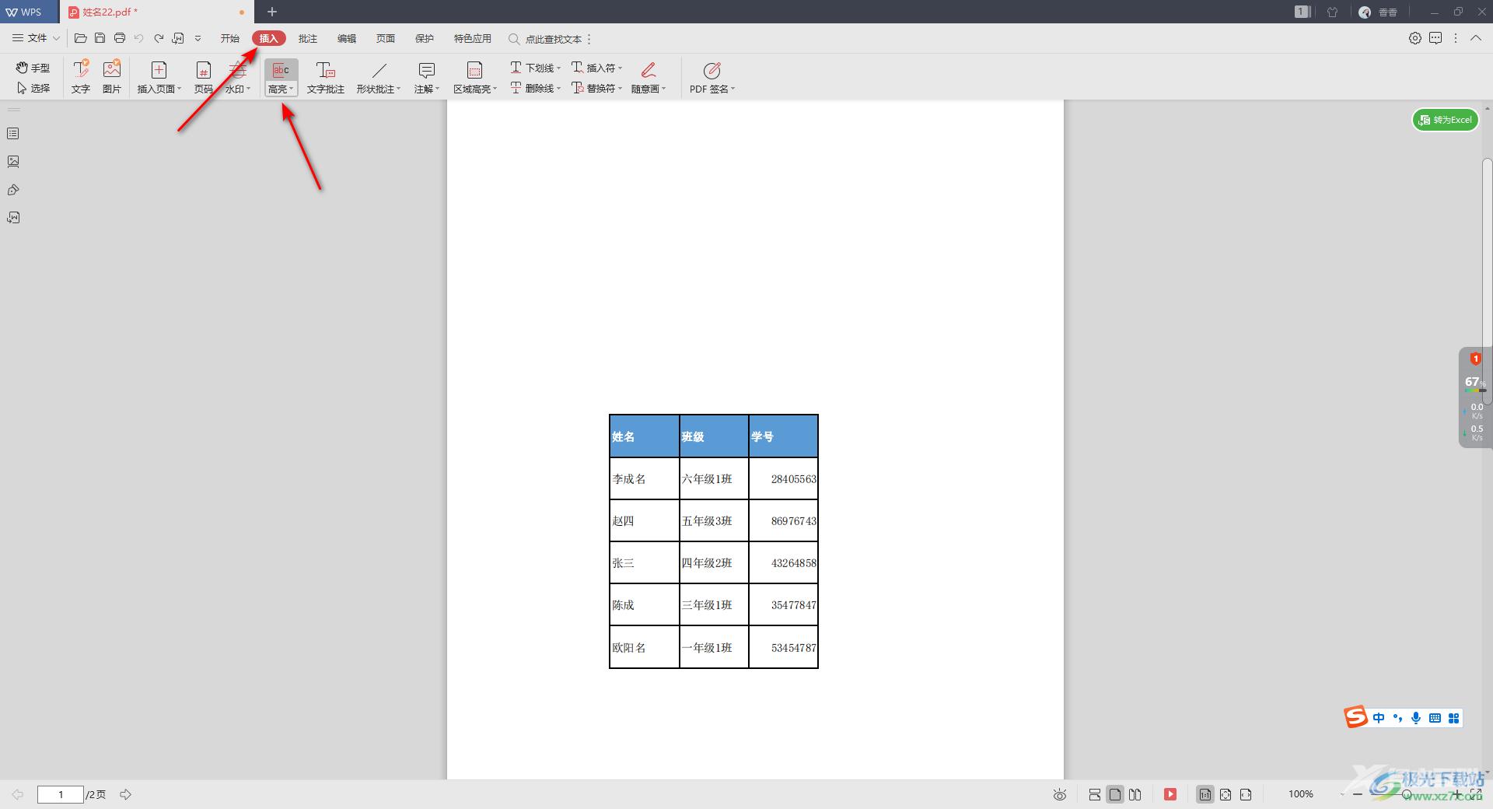Redo the last action
This screenshot has width=1493, height=809.
coord(159,38)
